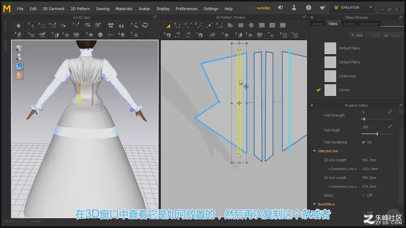Click the Assign fabric button
The height and width of the screenshot is (228, 406).
click(x=393, y=35)
